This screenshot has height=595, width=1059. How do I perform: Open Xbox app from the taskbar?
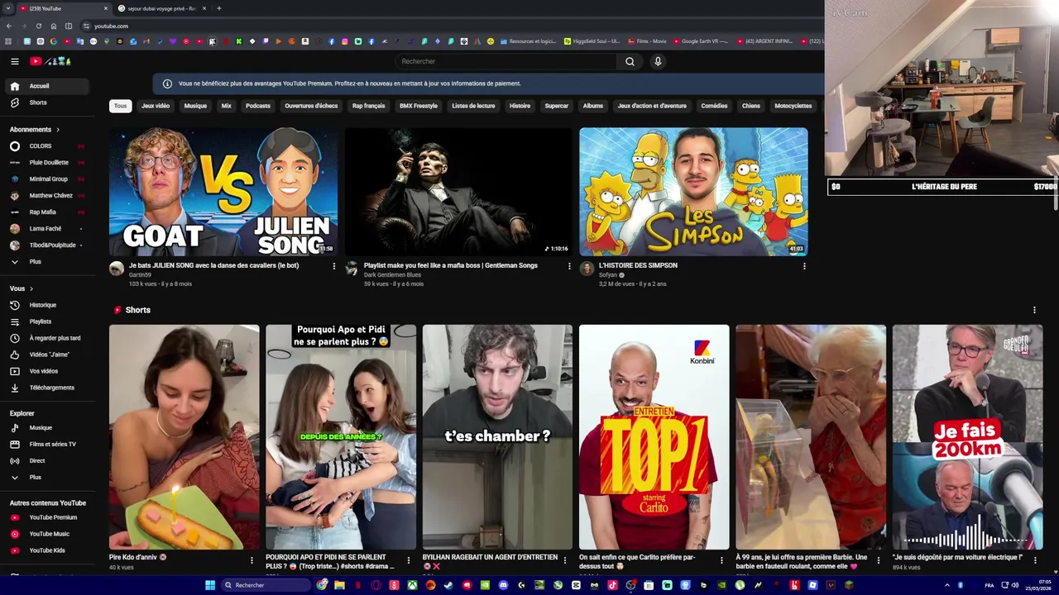[412, 585]
